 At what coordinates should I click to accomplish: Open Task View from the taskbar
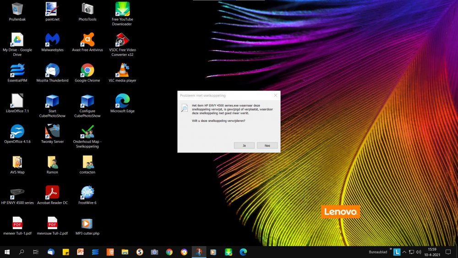click(x=36, y=252)
